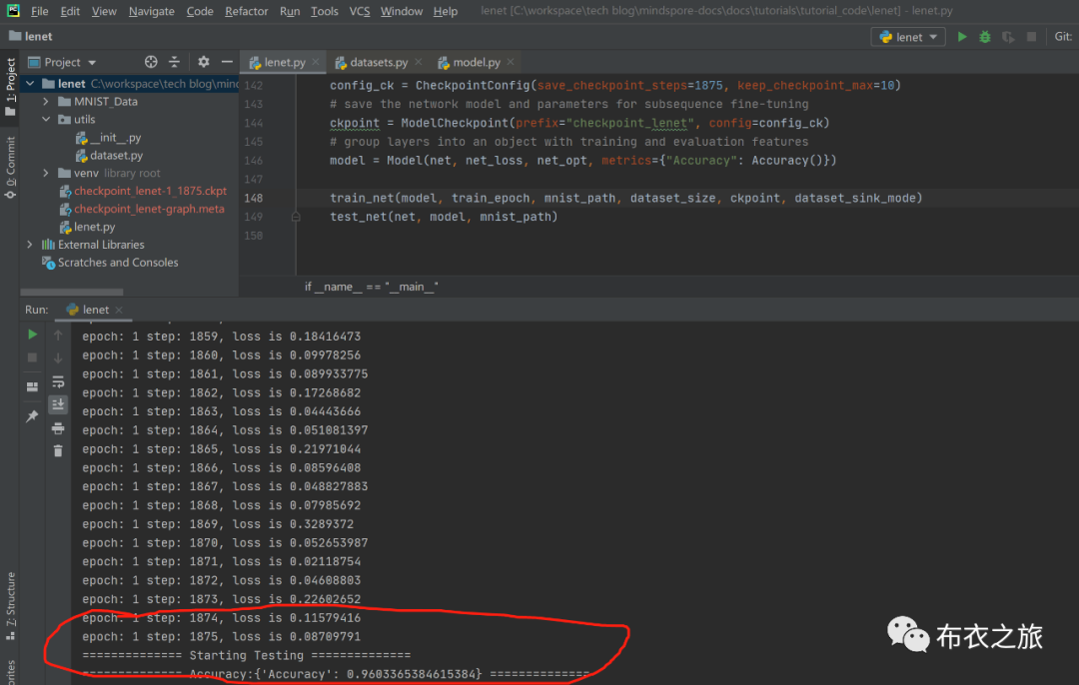Viewport: 1079px width, 685px height.
Task: Select checkpoint_lenet-graph.meta file
Action: point(142,209)
